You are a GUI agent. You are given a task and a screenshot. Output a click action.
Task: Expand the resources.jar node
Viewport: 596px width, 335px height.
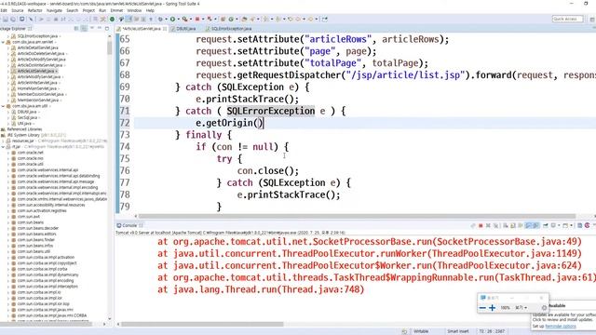[x=3, y=141]
